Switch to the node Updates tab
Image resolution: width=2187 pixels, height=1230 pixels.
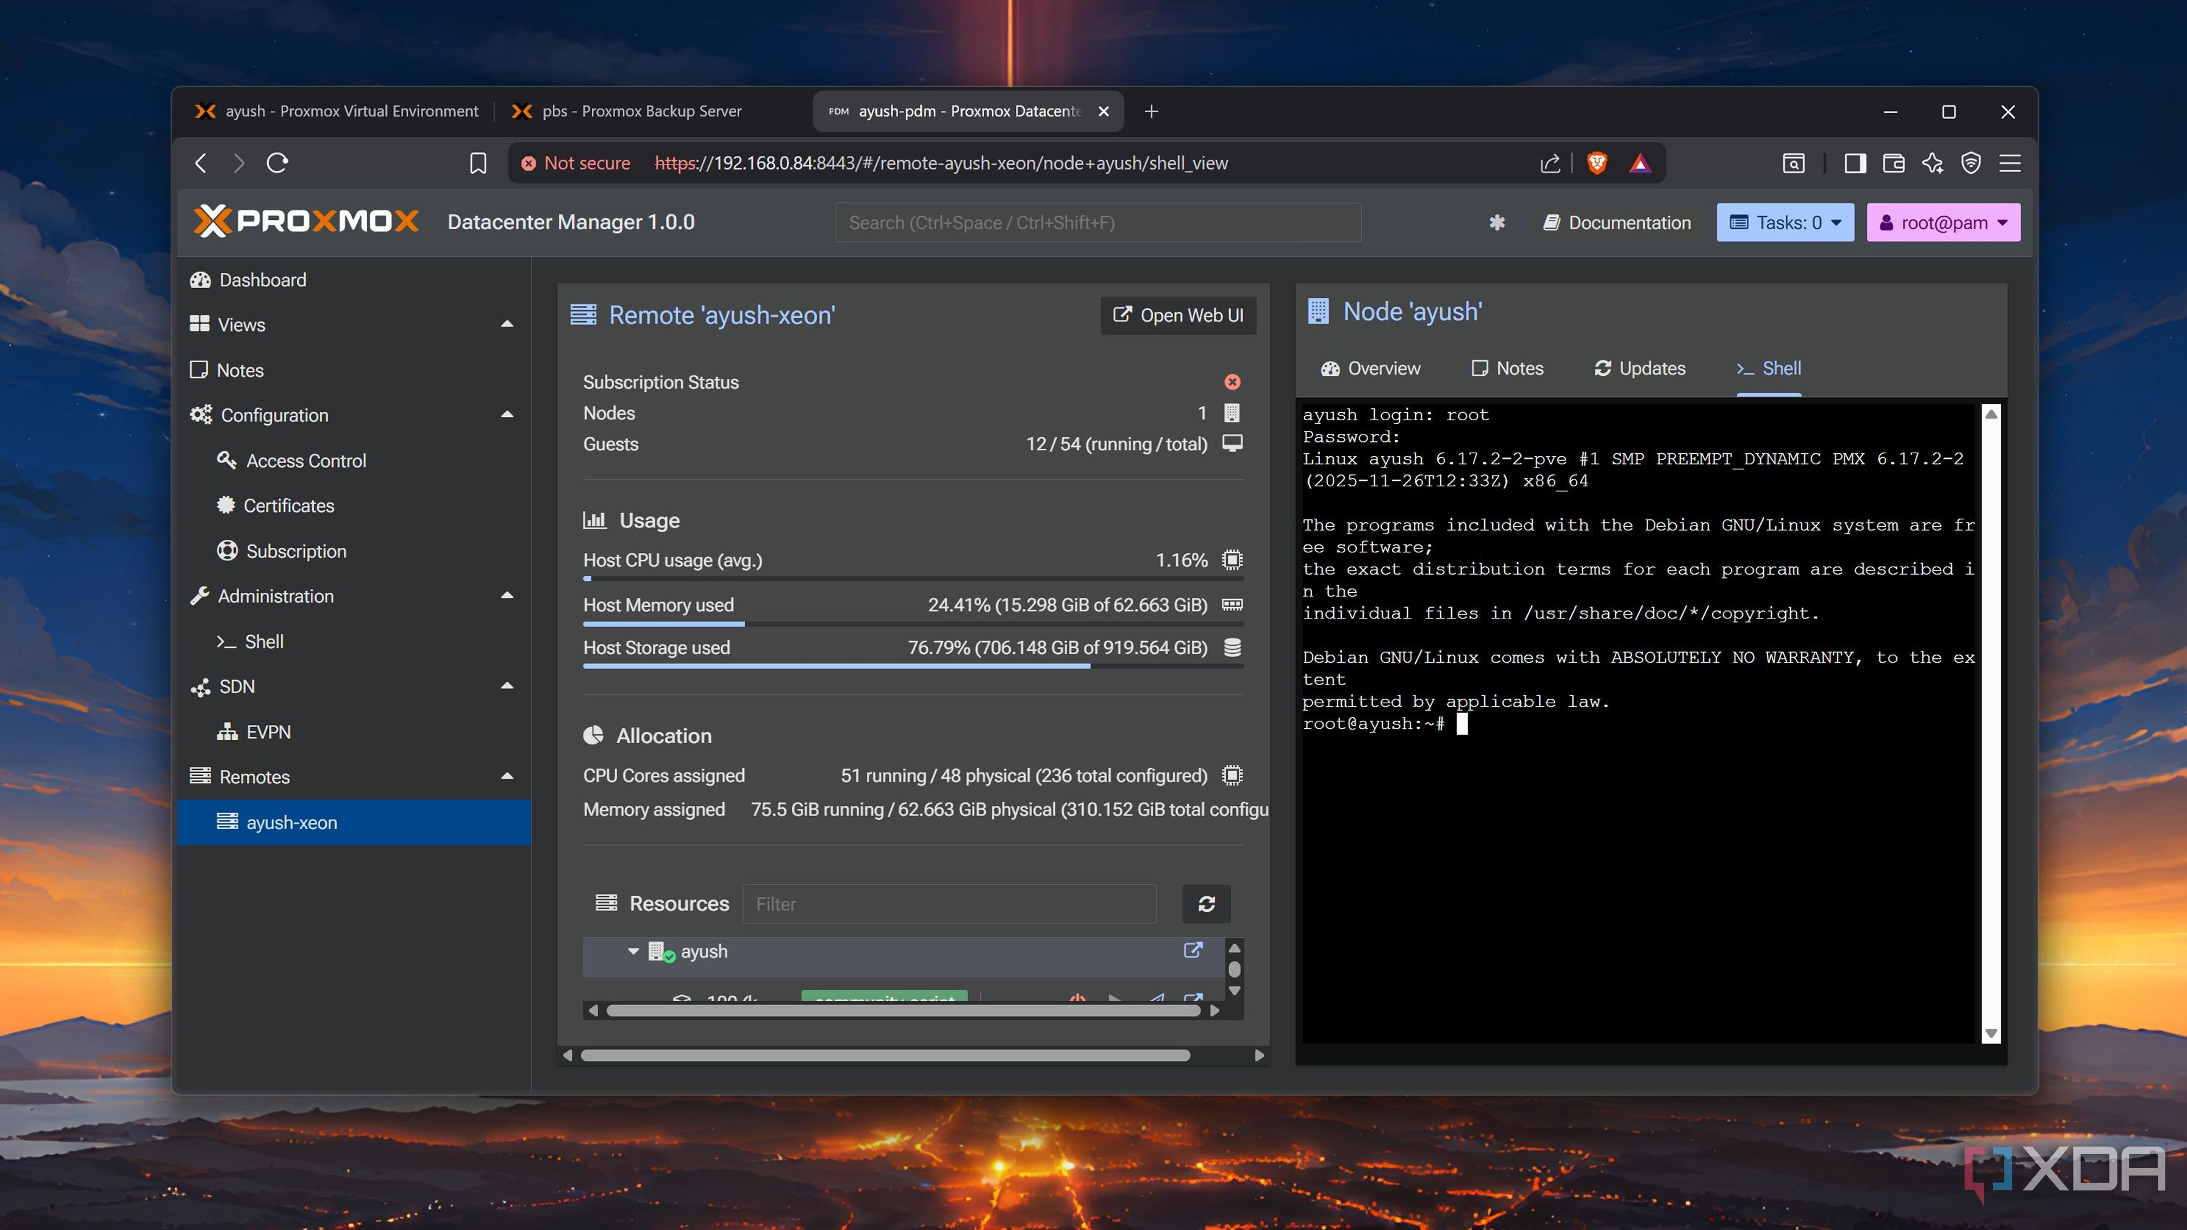(1640, 368)
